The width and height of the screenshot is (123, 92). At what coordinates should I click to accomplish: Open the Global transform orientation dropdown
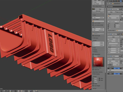tap(14, 91)
